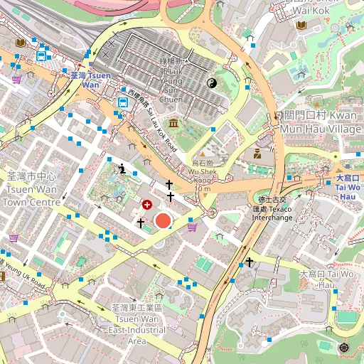This screenshot has height=364, width=364.
Task: Click the Tsuen Wan station label
Action: [91, 80]
